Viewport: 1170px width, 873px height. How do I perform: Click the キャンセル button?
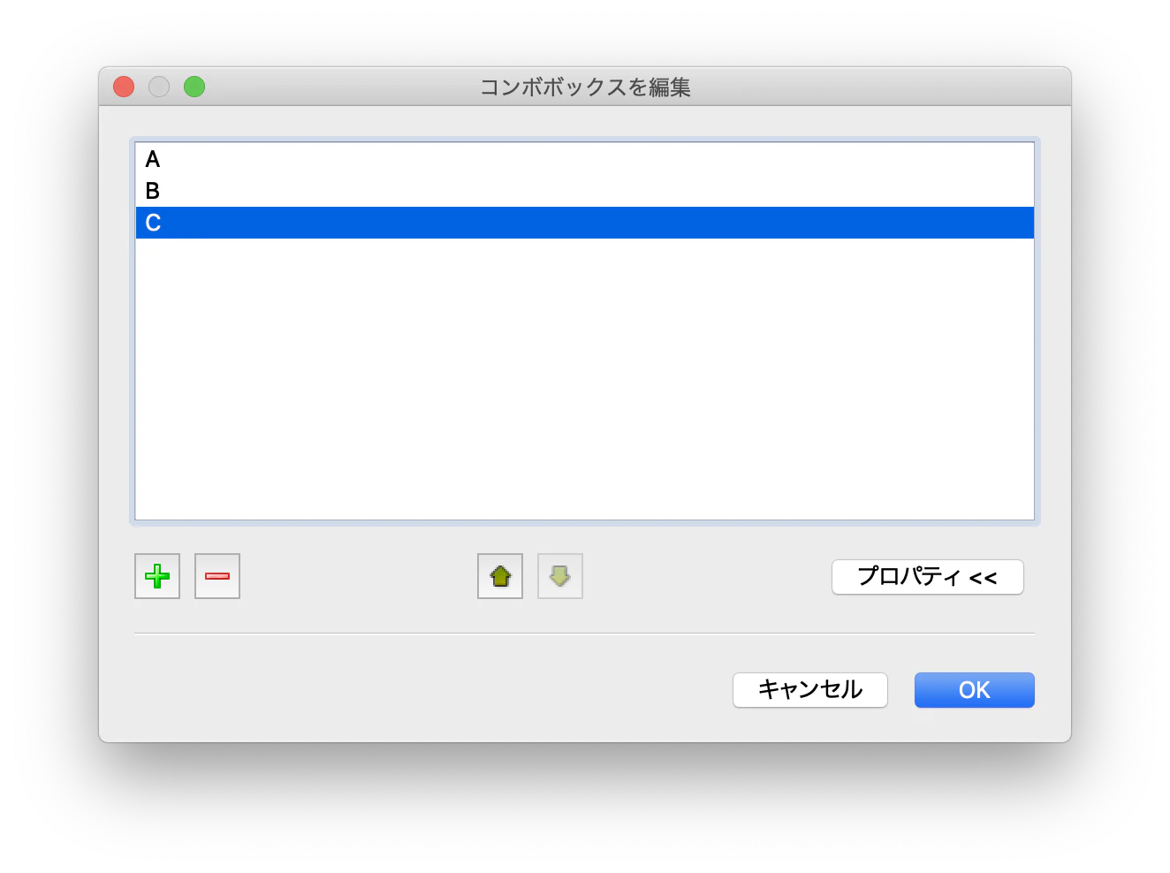tap(810, 690)
